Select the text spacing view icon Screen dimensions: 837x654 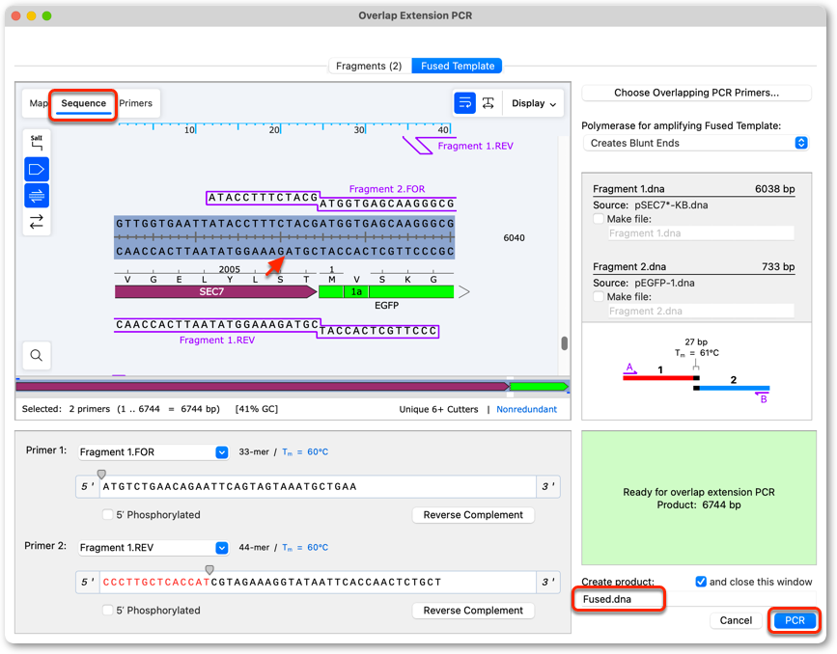[x=488, y=103]
